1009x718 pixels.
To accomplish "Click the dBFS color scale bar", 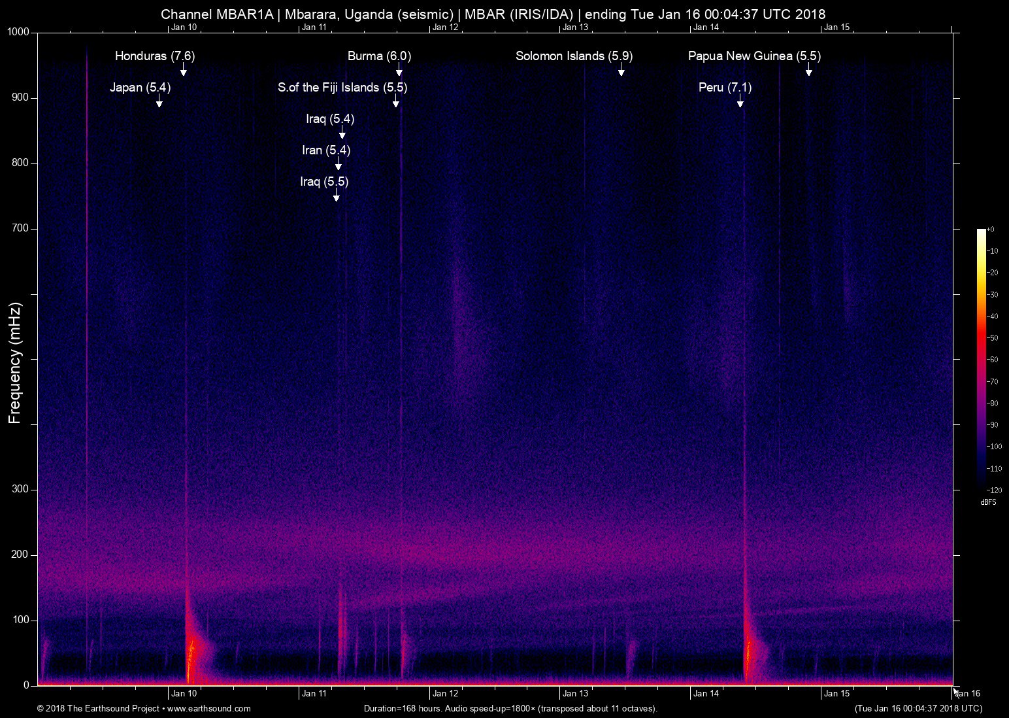I will pos(981,358).
